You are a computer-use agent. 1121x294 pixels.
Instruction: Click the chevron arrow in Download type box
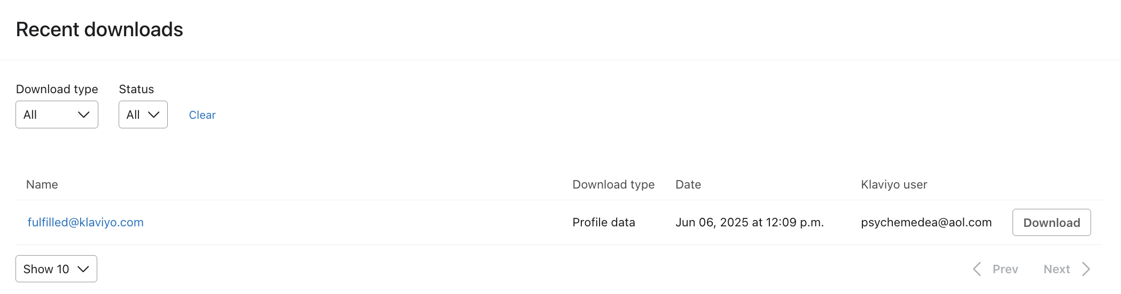click(x=84, y=115)
